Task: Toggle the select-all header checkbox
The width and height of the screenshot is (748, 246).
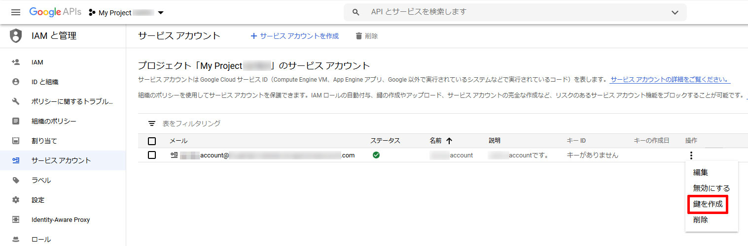Action: click(152, 141)
